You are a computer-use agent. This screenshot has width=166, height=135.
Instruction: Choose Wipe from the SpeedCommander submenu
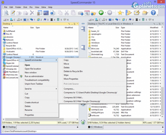[66, 75]
